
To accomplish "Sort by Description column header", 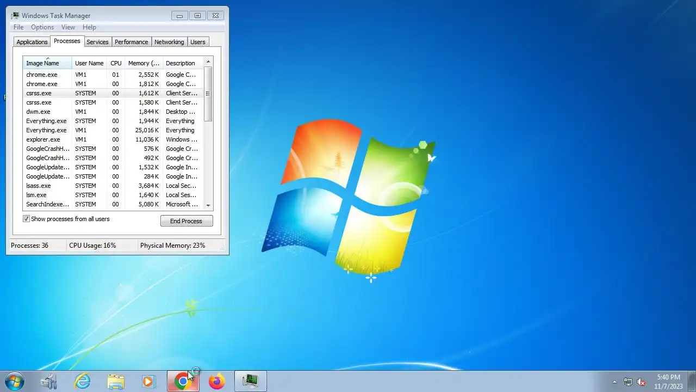I will tap(182, 63).
